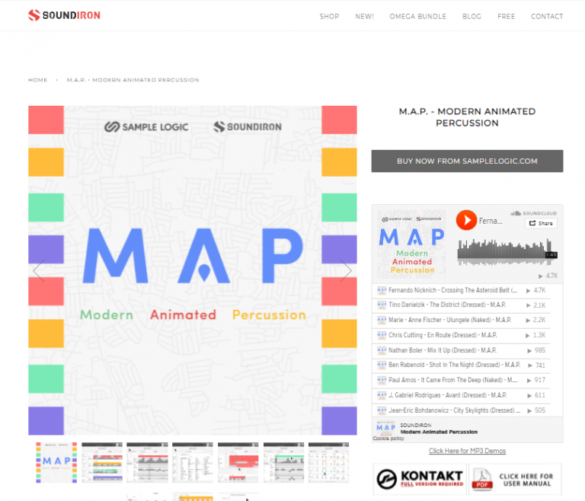Open the SoundCloud logo link
The image size is (585, 501).
pyautogui.click(x=533, y=213)
